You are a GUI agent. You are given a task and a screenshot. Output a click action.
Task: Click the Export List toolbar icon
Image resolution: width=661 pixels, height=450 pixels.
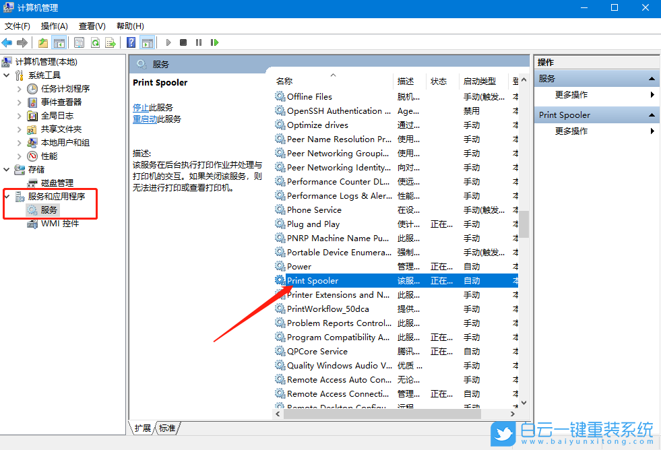[x=110, y=42]
